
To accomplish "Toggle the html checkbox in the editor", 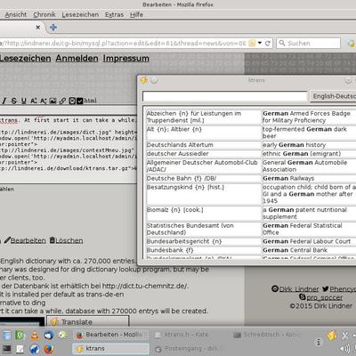I will [79, 101].
